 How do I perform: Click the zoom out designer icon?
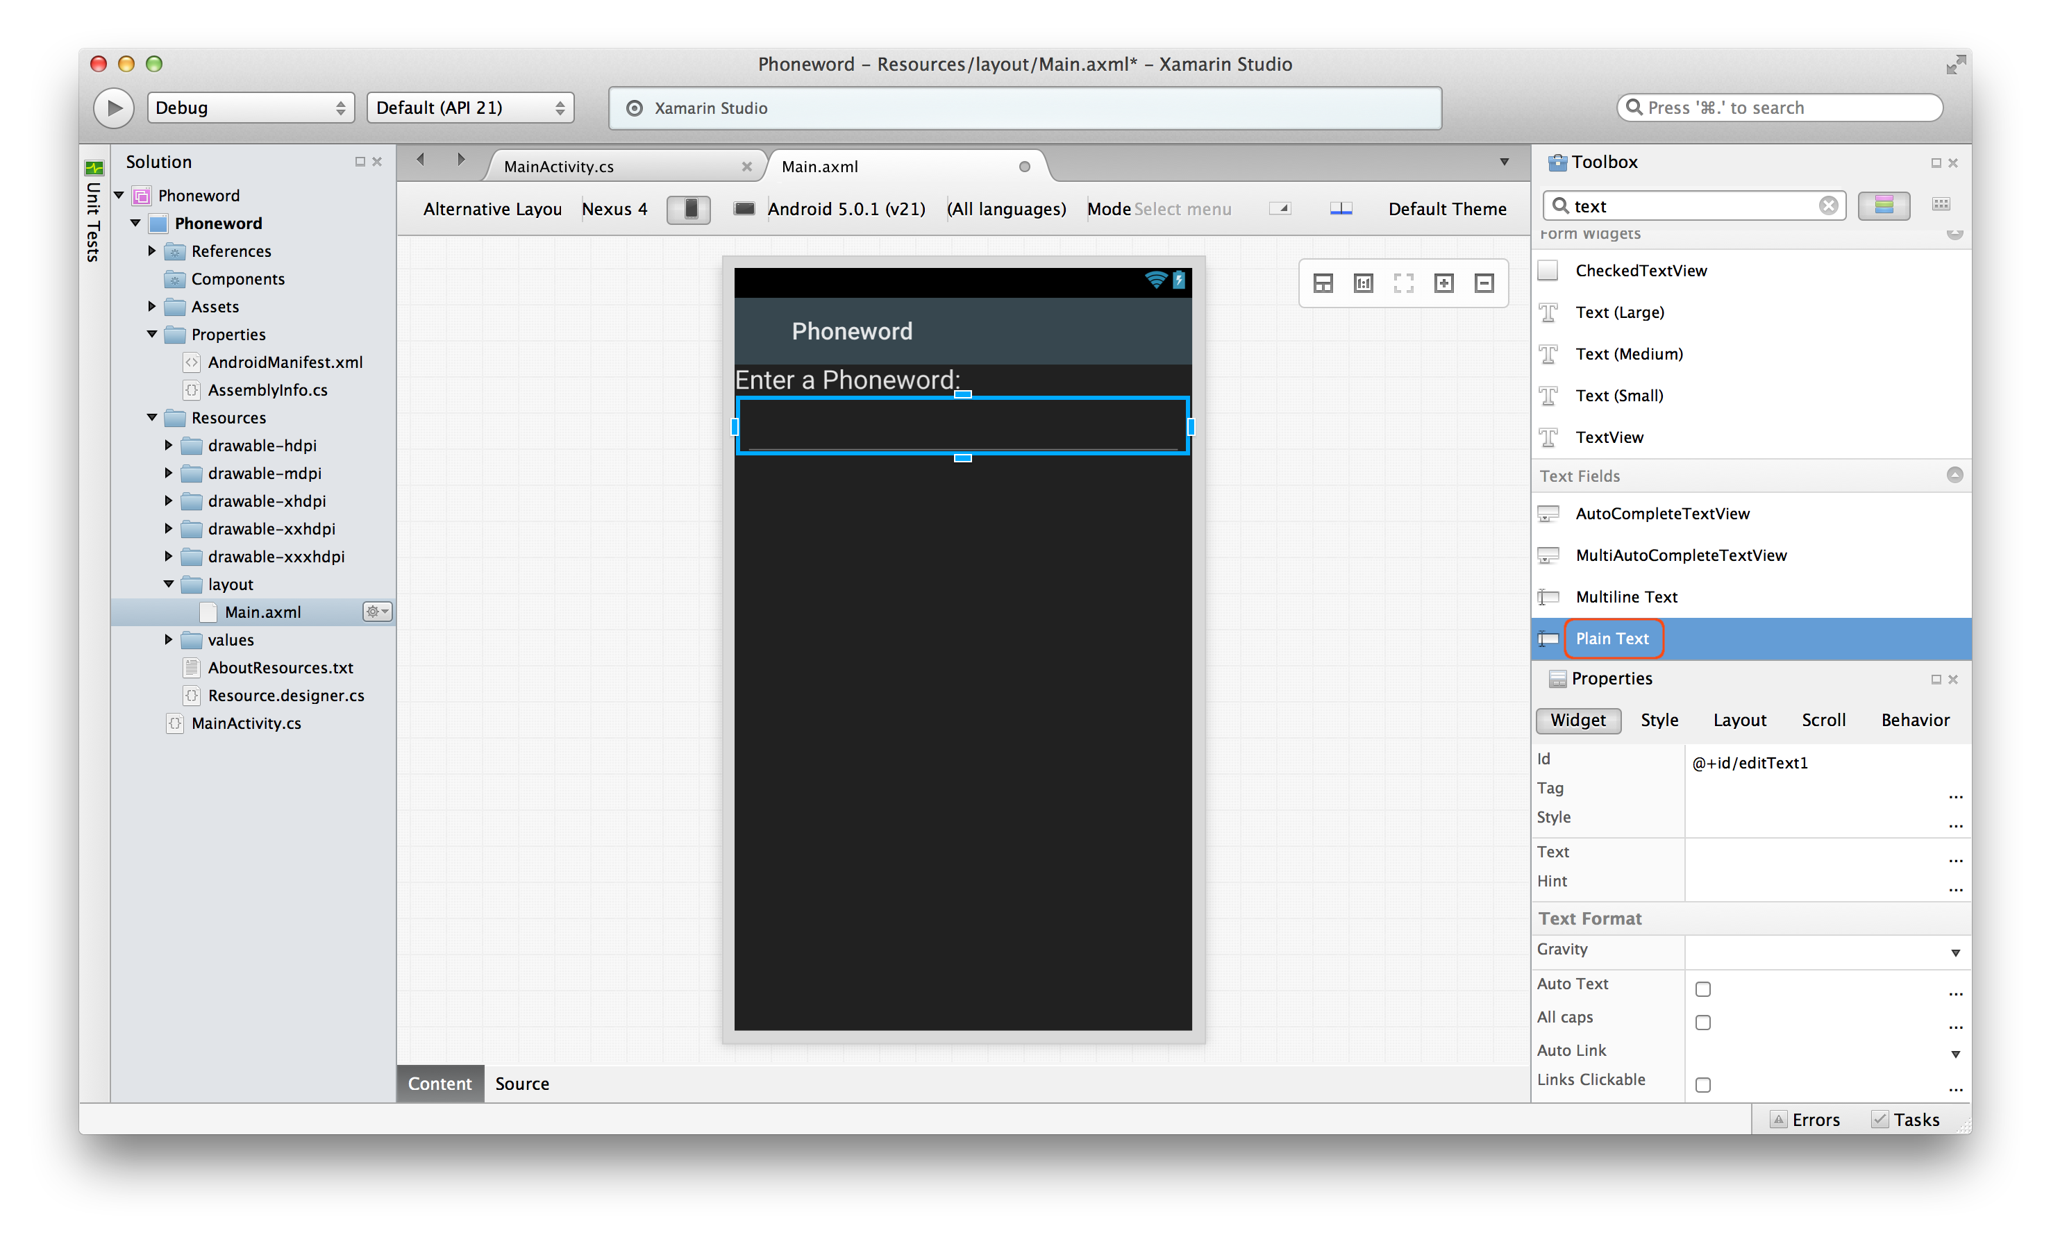click(1483, 284)
